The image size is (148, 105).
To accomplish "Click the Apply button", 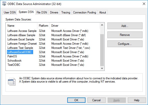I will pos(117,100).
